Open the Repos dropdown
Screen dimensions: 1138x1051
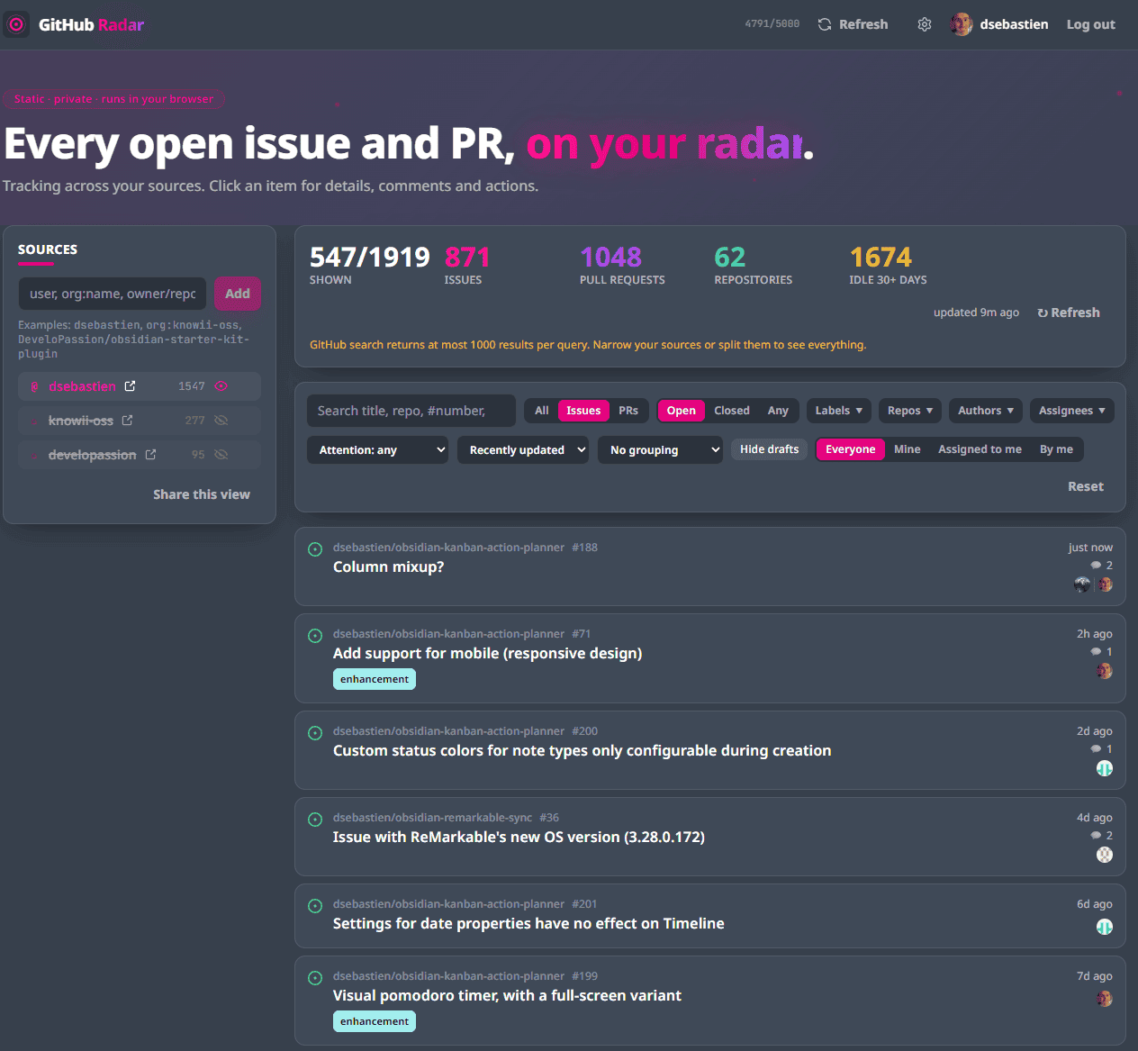[x=909, y=411]
